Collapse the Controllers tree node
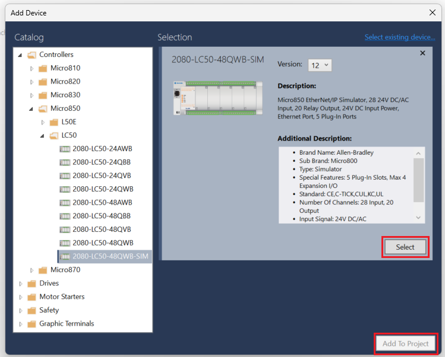This screenshot has height=357, width=445. pos(20,55)
